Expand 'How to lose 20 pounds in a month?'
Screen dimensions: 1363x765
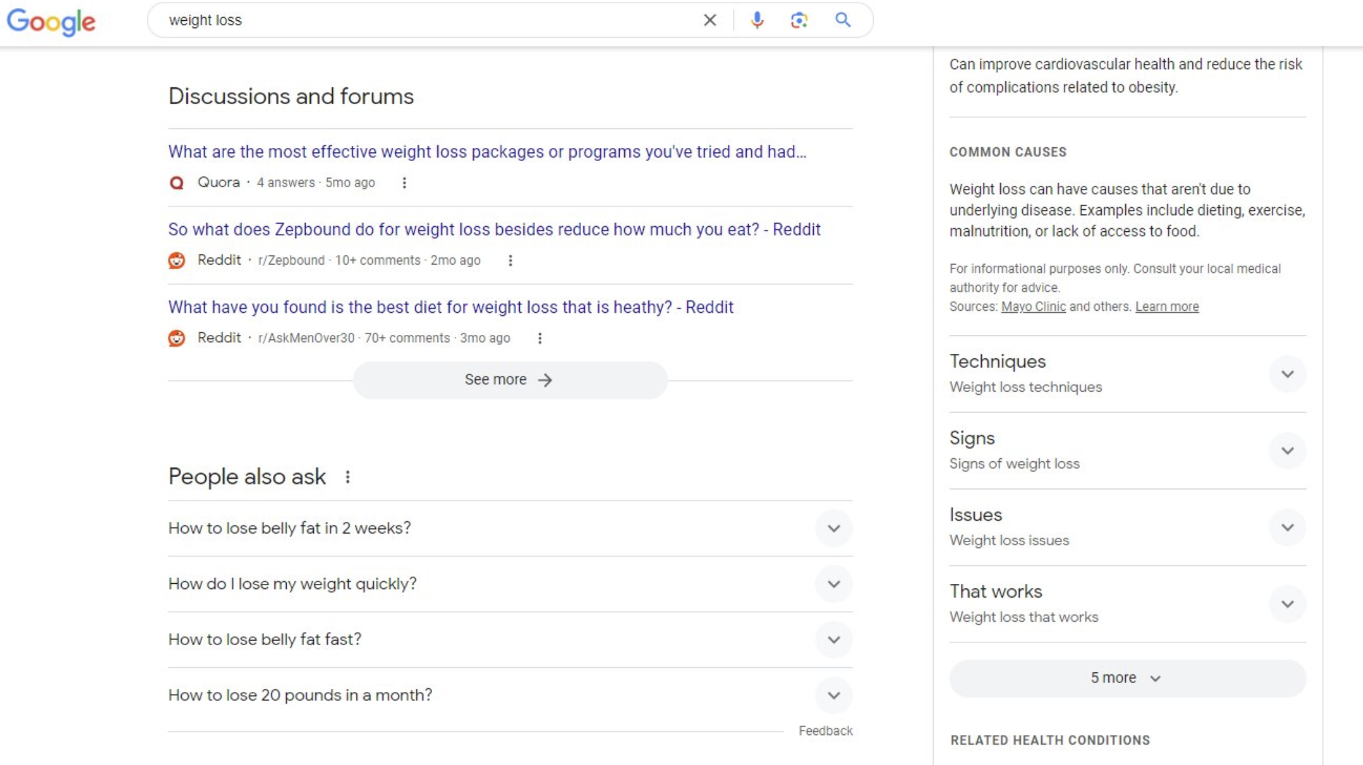tap(834, 695)
